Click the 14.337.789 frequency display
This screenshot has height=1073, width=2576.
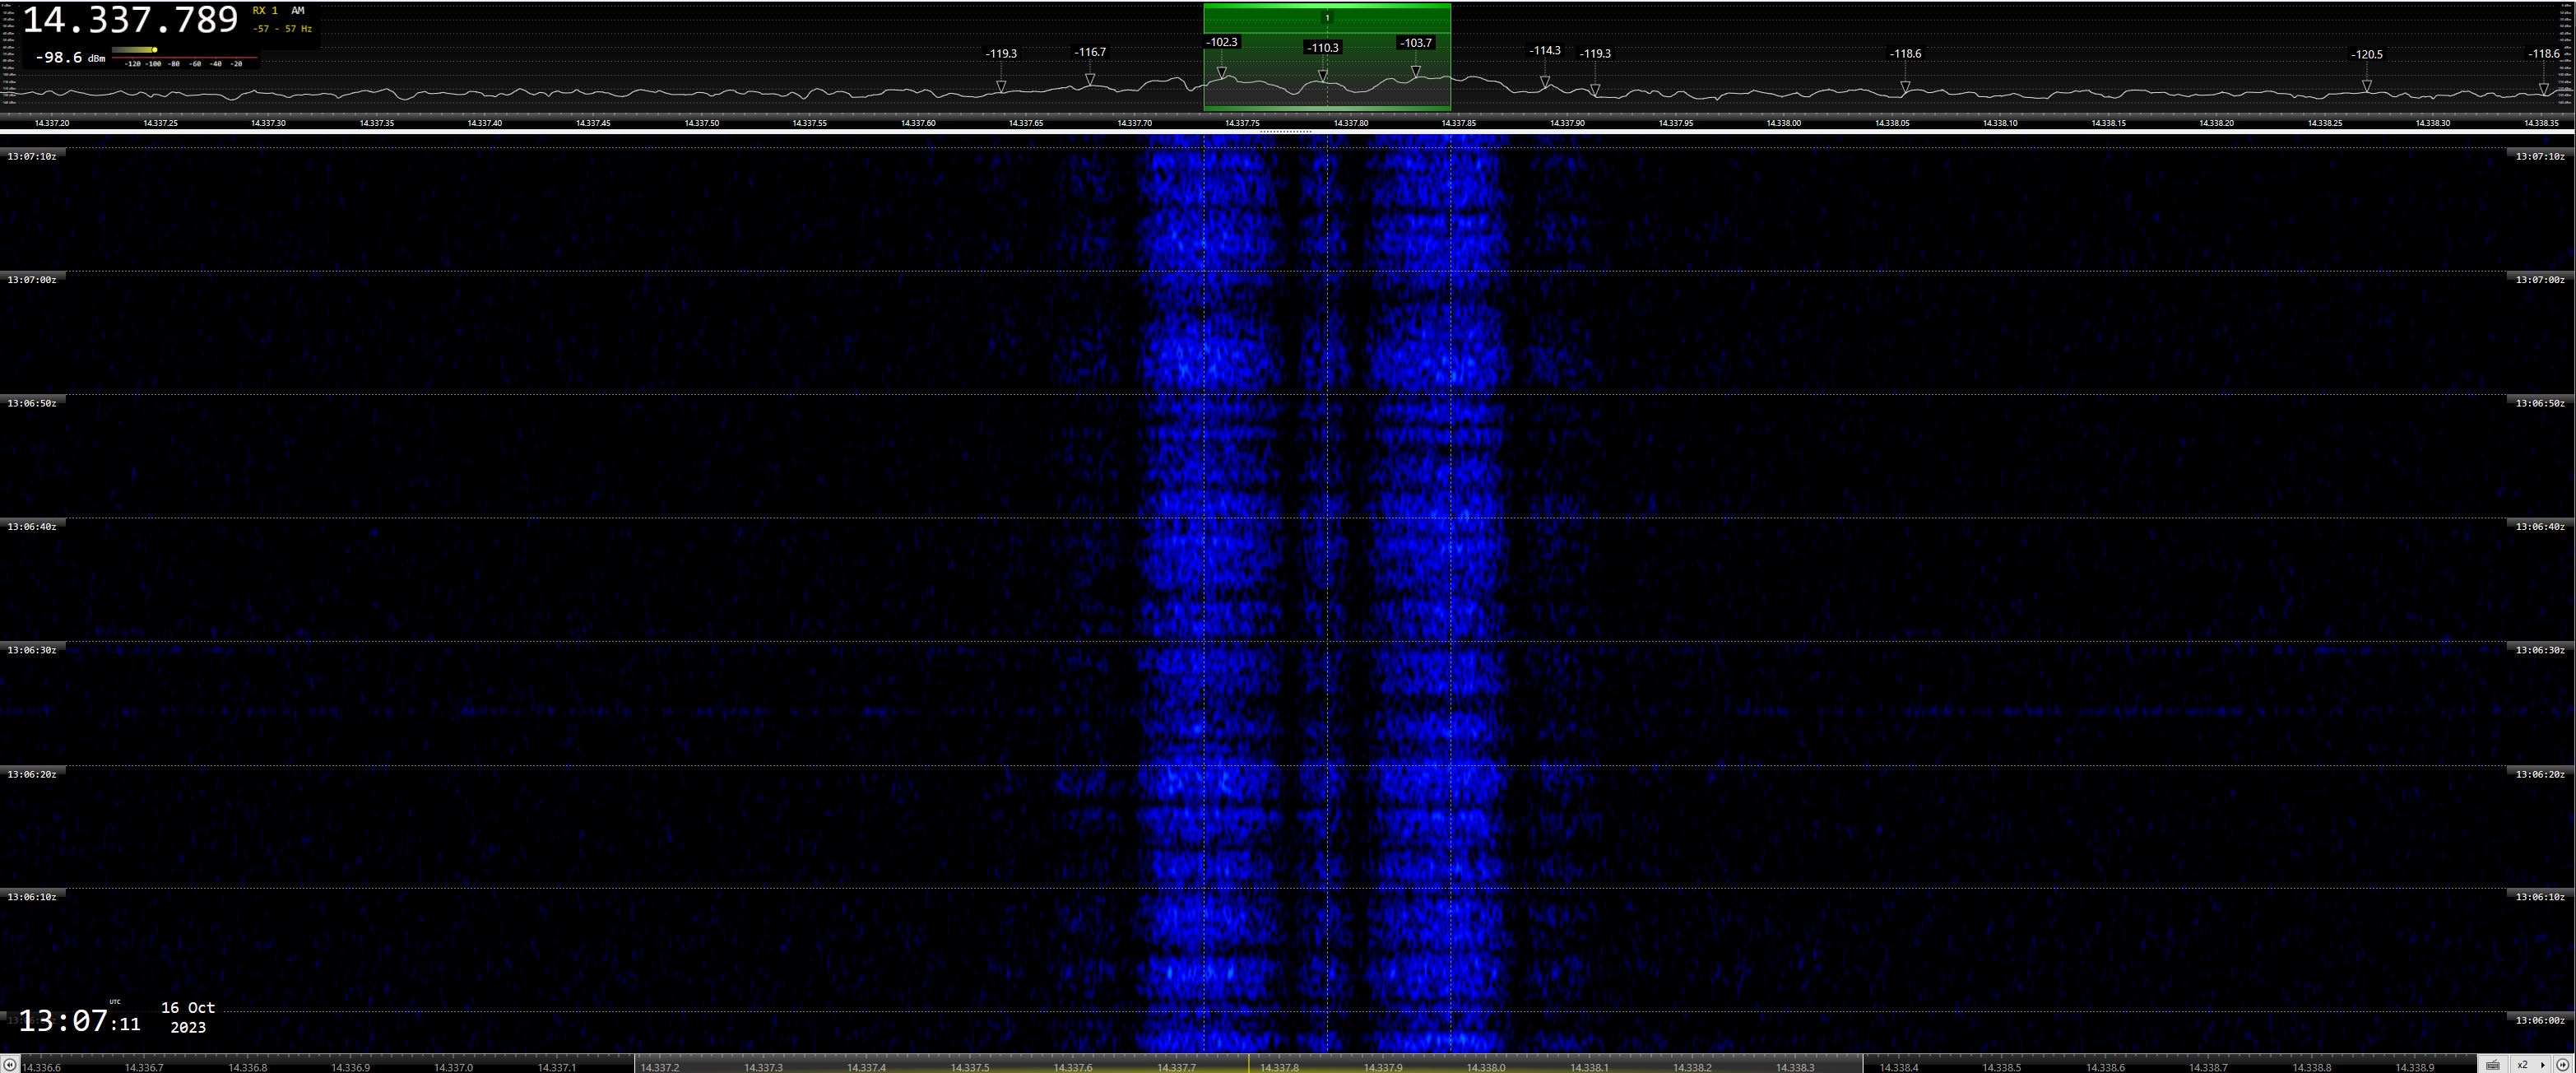click(130, 20)
